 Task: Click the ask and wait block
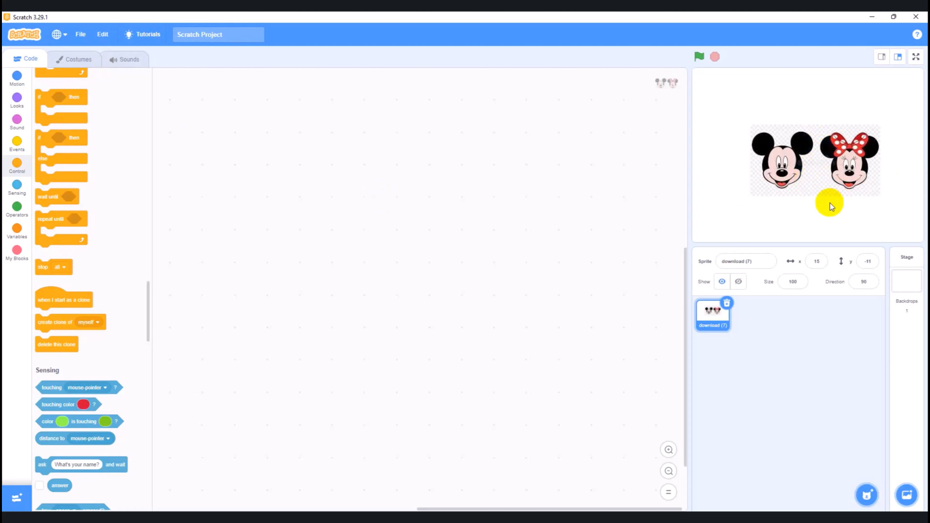pos(81,465)
